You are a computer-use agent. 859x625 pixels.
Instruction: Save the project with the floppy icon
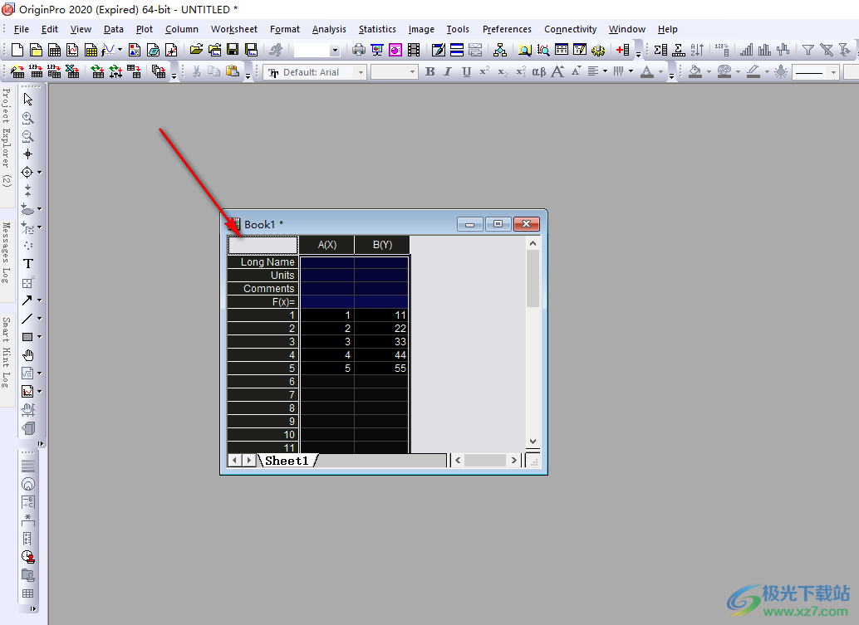(x=233, y=51)
